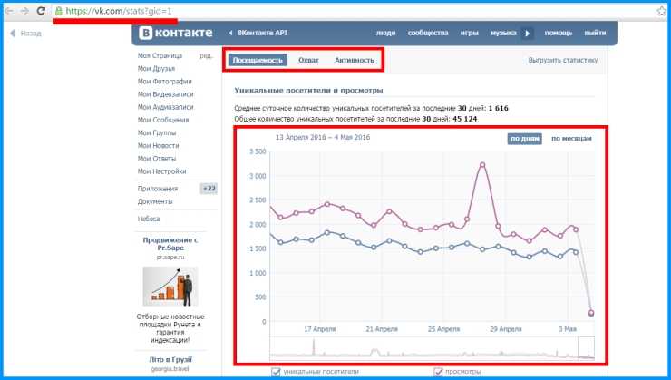The image size is (671, 380).
Task: Click the georgia.travel ad URL text
Action: [170, 369]
